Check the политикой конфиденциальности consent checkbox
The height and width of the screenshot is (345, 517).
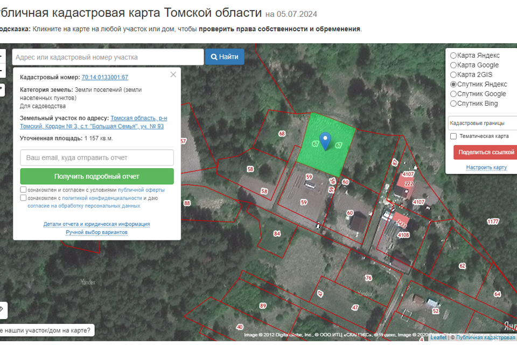click(x=23, y=198)
